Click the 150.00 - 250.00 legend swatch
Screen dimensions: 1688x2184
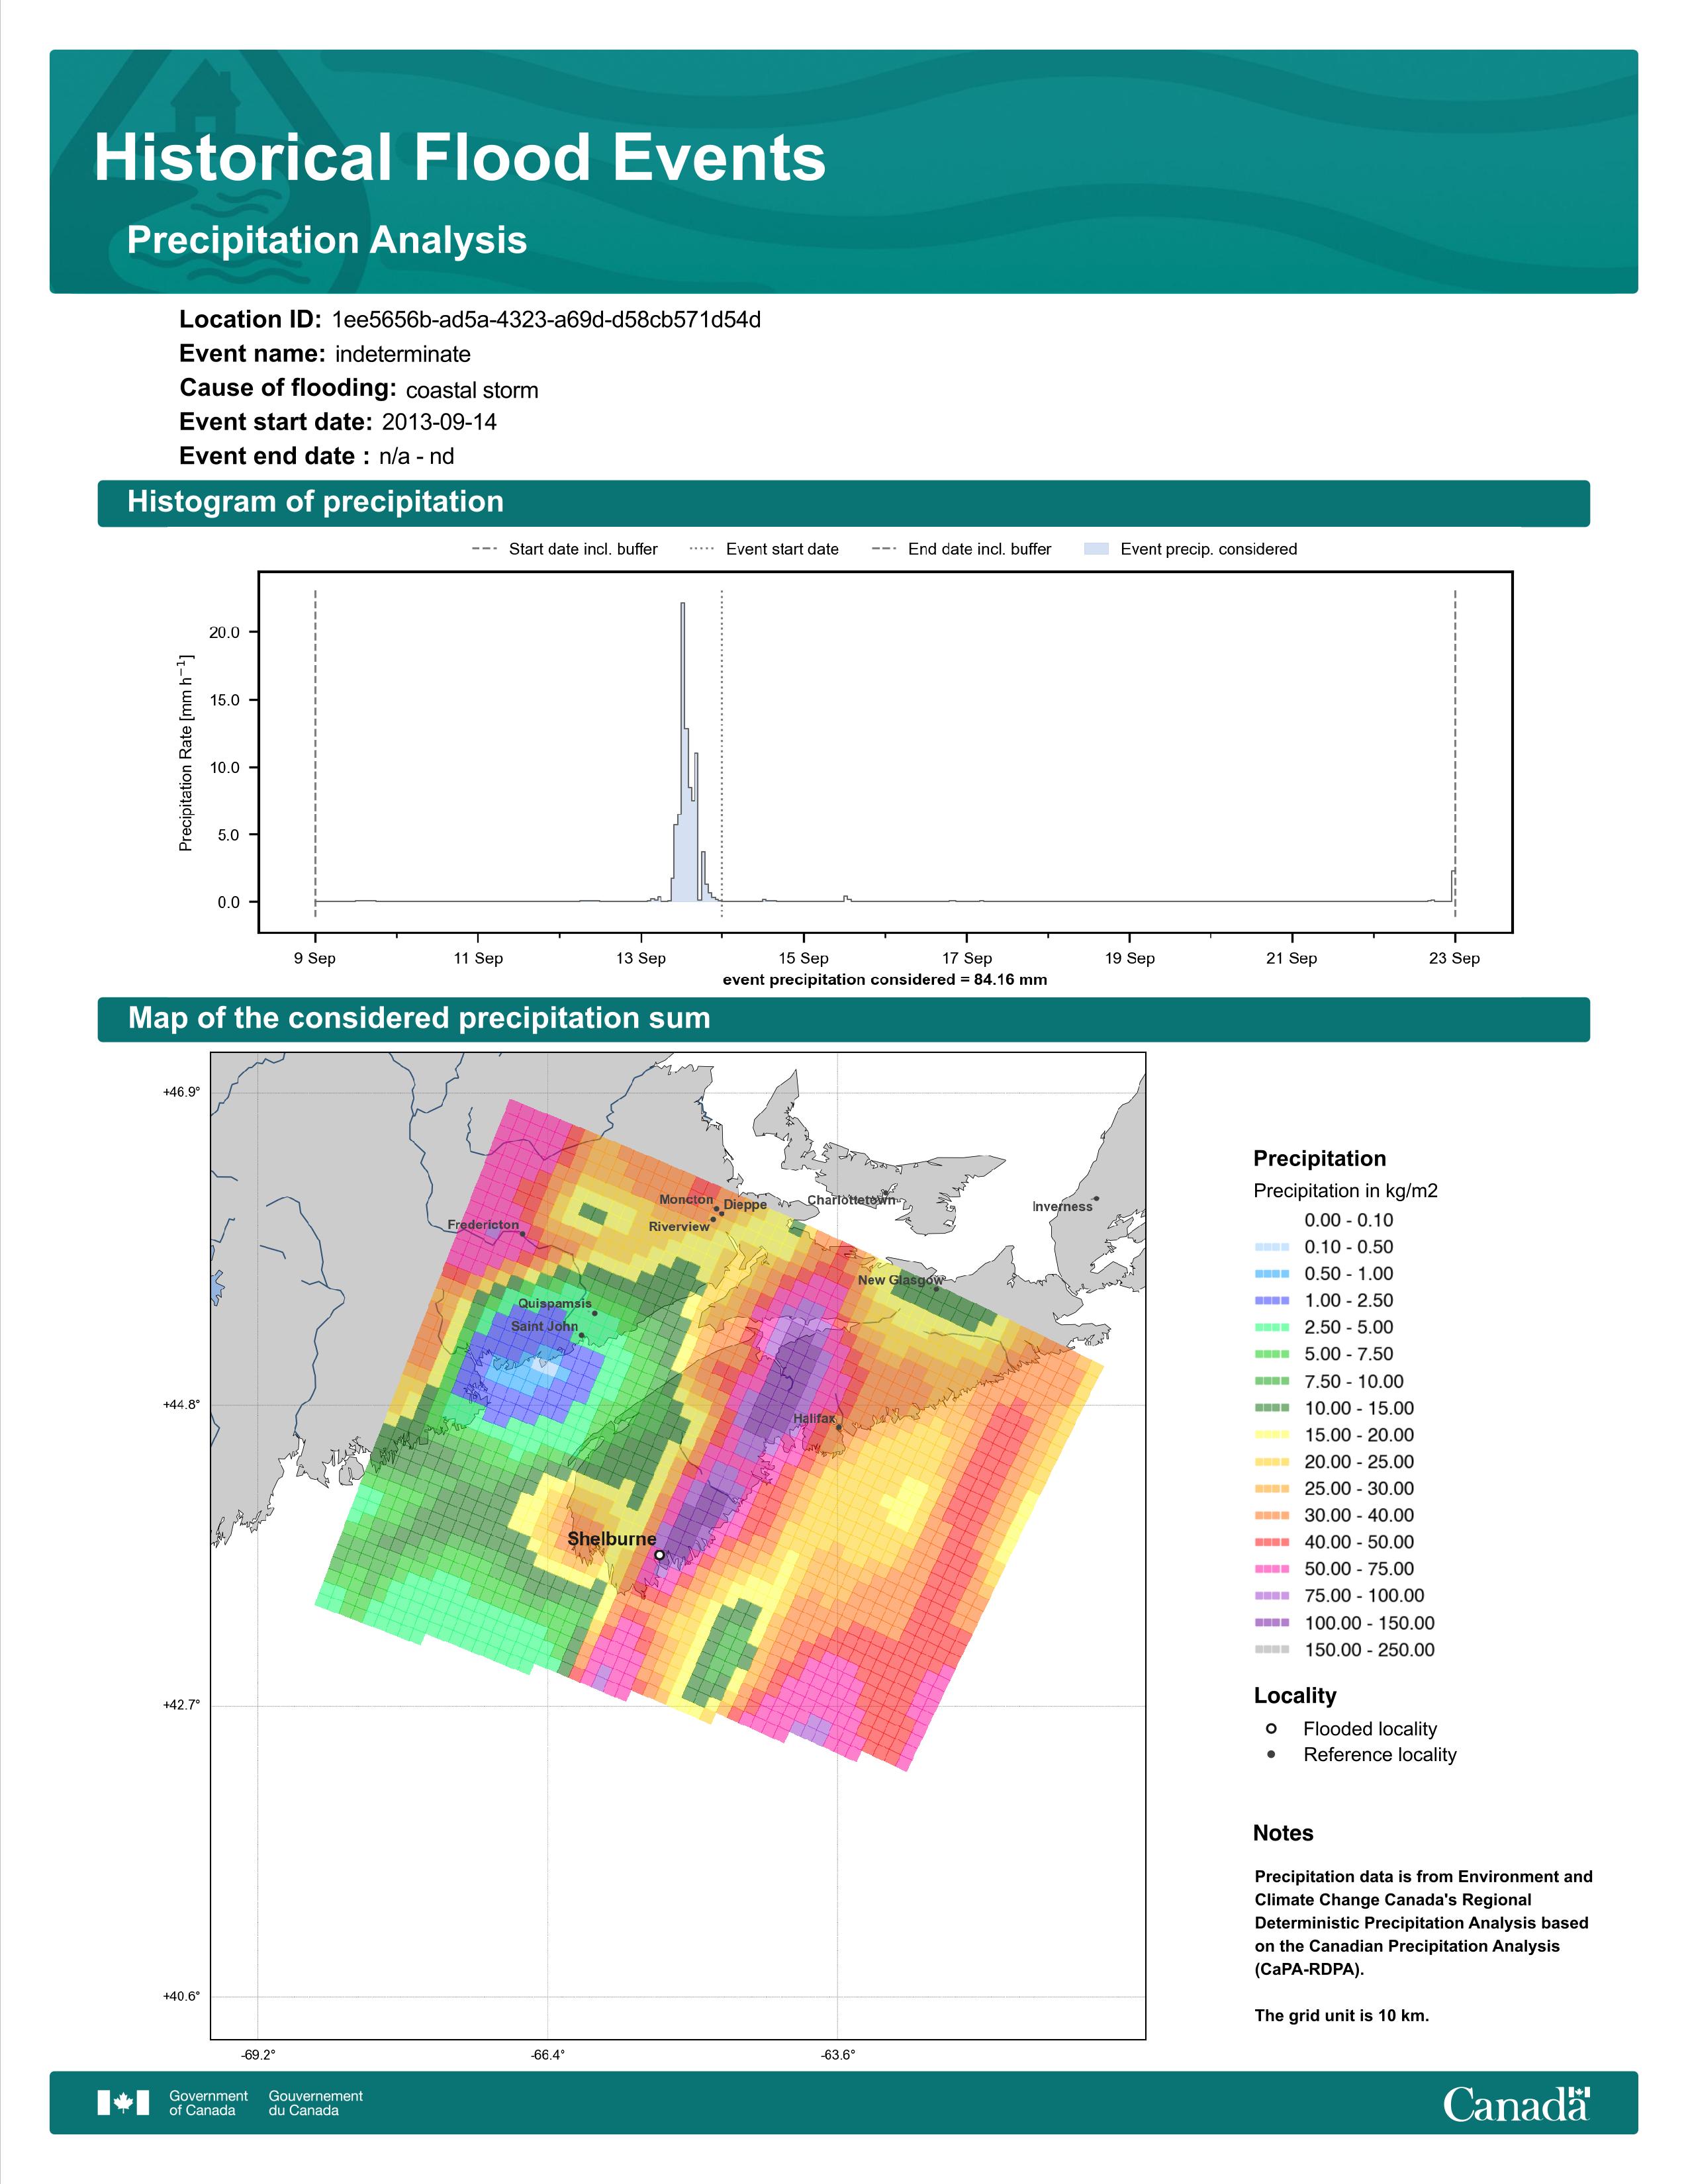coord(1272,1650)
